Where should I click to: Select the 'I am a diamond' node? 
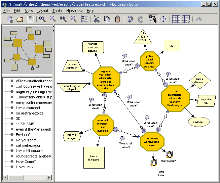click(200, 81)
